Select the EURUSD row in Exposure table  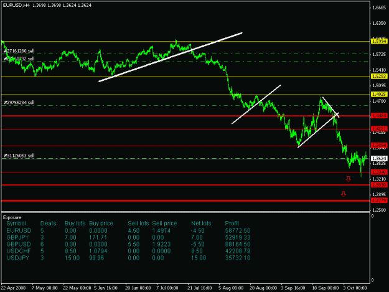128,231
